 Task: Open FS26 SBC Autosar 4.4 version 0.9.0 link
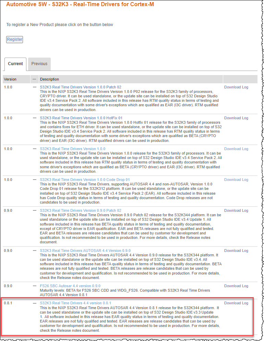pos(70,286)
